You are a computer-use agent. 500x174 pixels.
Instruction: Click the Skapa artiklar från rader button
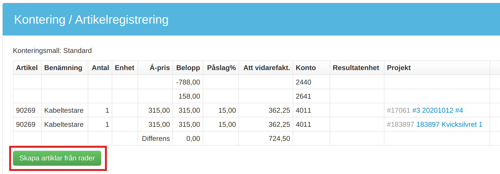(x=57, y=158)
